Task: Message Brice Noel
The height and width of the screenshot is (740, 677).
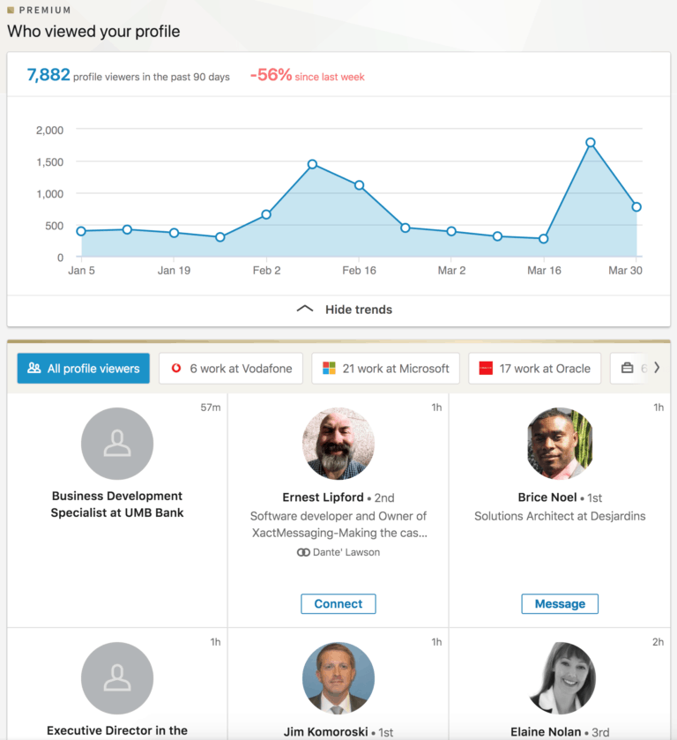Action: (560, 603)
